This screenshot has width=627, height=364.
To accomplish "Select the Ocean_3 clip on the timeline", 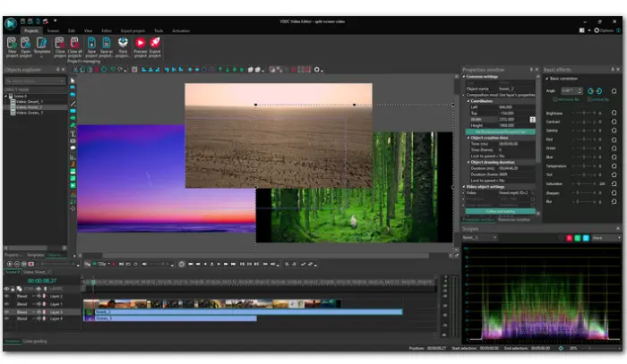I will click(170, 318).
